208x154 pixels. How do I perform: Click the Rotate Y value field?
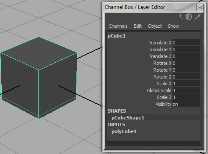tap(186, 70)
